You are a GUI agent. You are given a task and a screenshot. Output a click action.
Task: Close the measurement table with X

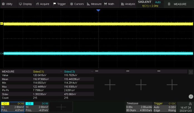(191, 72)
